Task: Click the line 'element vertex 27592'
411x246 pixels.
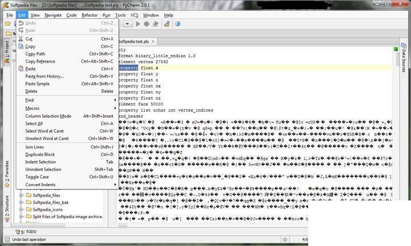Action: click(x=143, y=61)
